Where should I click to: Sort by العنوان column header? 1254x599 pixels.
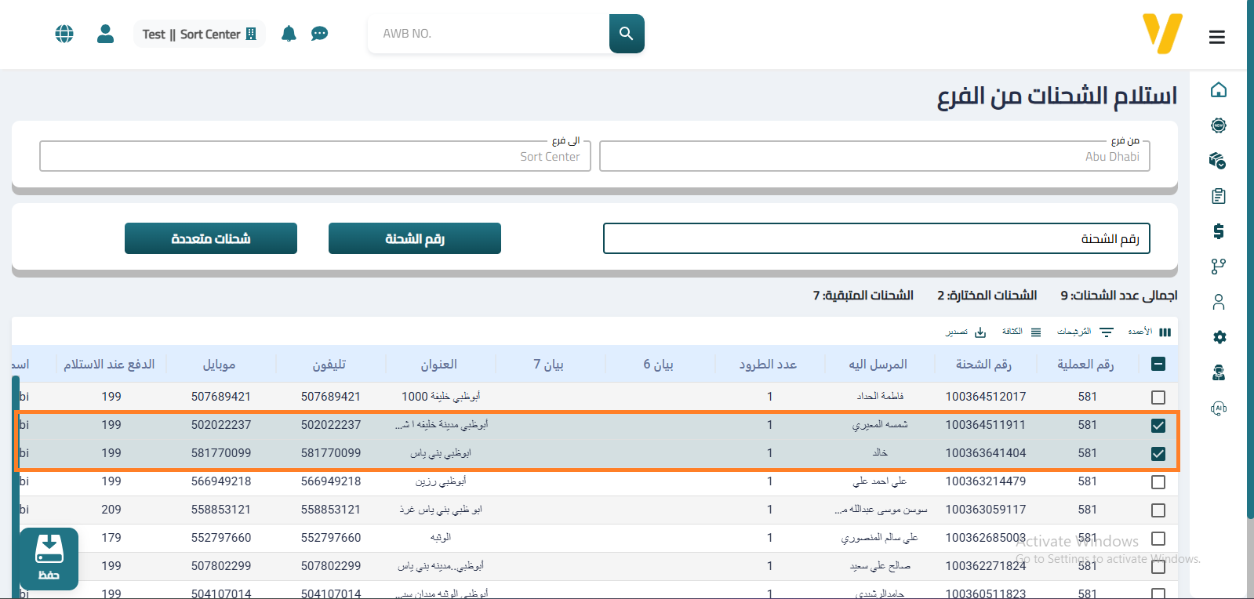[438, 364]
